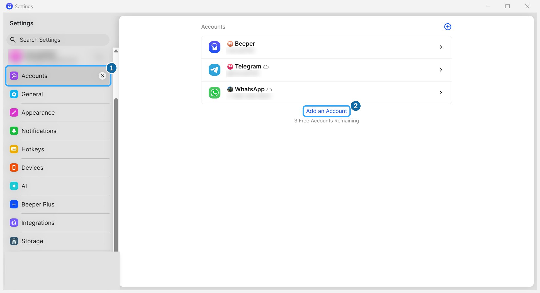This screenshot has width=540, height=293.
Task: Click the WhatsApp green phone icon
Action: click(x=215, y=93)
